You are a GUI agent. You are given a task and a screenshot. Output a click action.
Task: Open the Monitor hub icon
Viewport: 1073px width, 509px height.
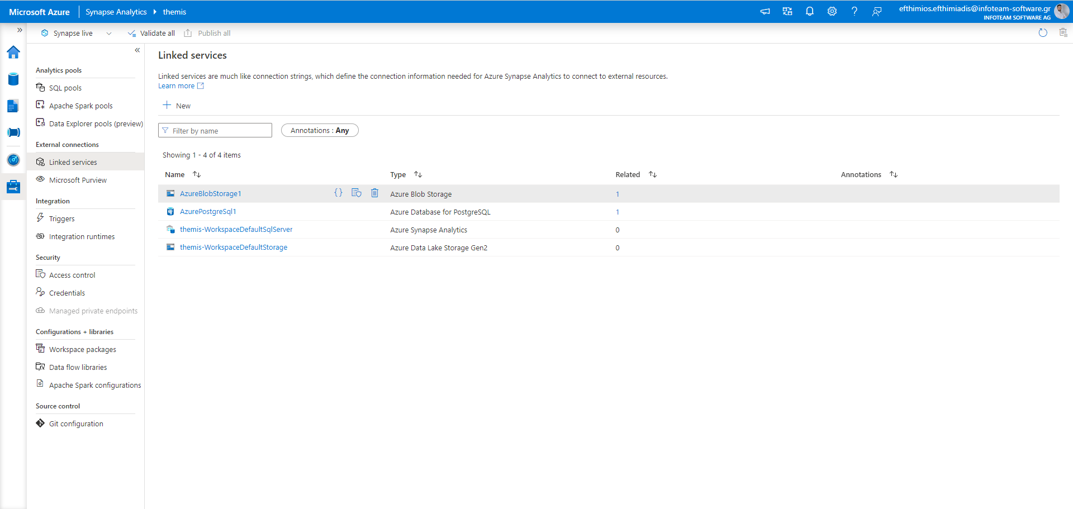point(13,159)
